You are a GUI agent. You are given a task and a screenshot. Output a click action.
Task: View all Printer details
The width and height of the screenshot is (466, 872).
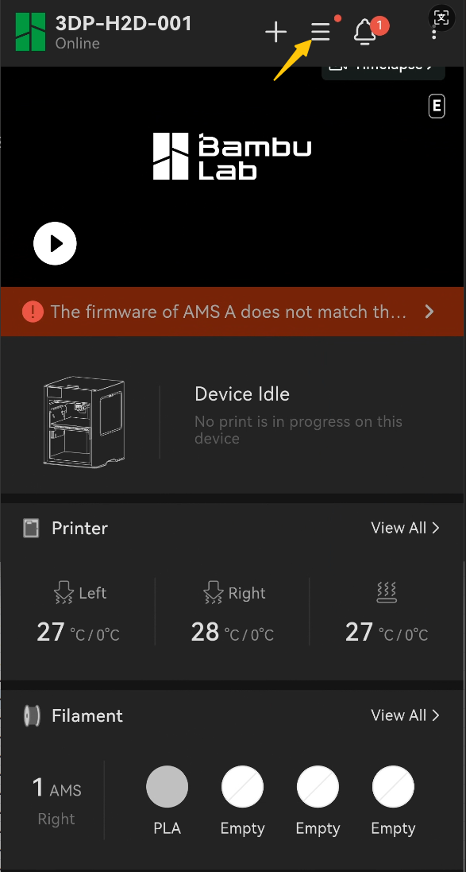(405, 528)
